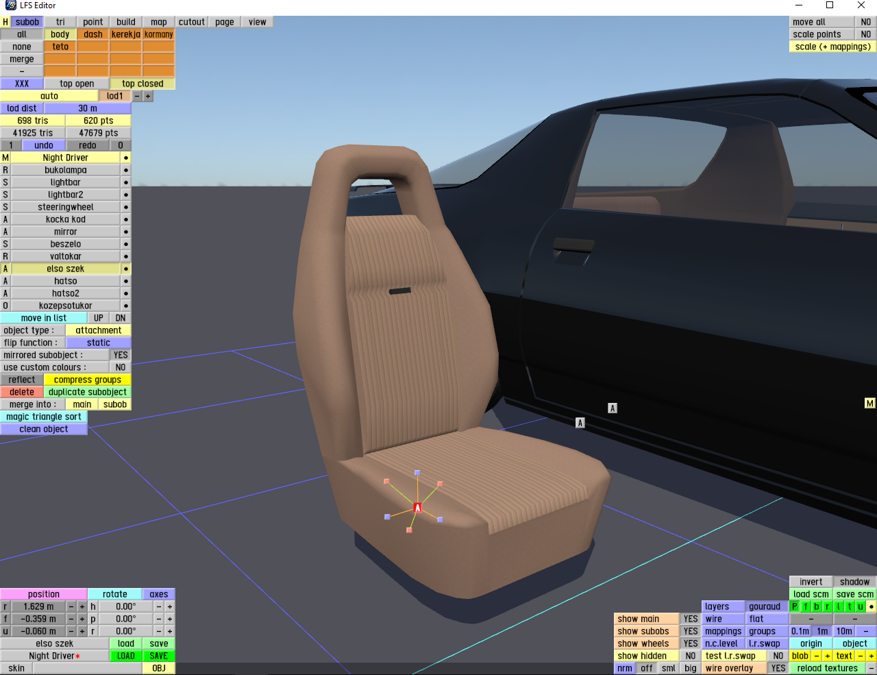Click compress groups button
The width and height of the screenshot is (877, 675).
pos(88,380)
